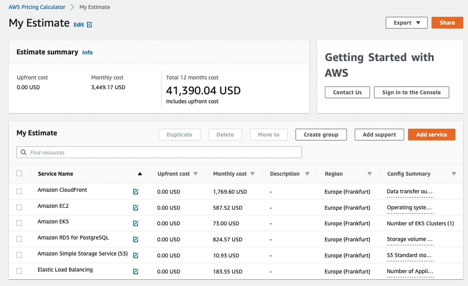The height and width of the screenshot is (286, 468).
Task: Select the 824.57 USD monthly cost cell
Action: [x=227, y=239]
